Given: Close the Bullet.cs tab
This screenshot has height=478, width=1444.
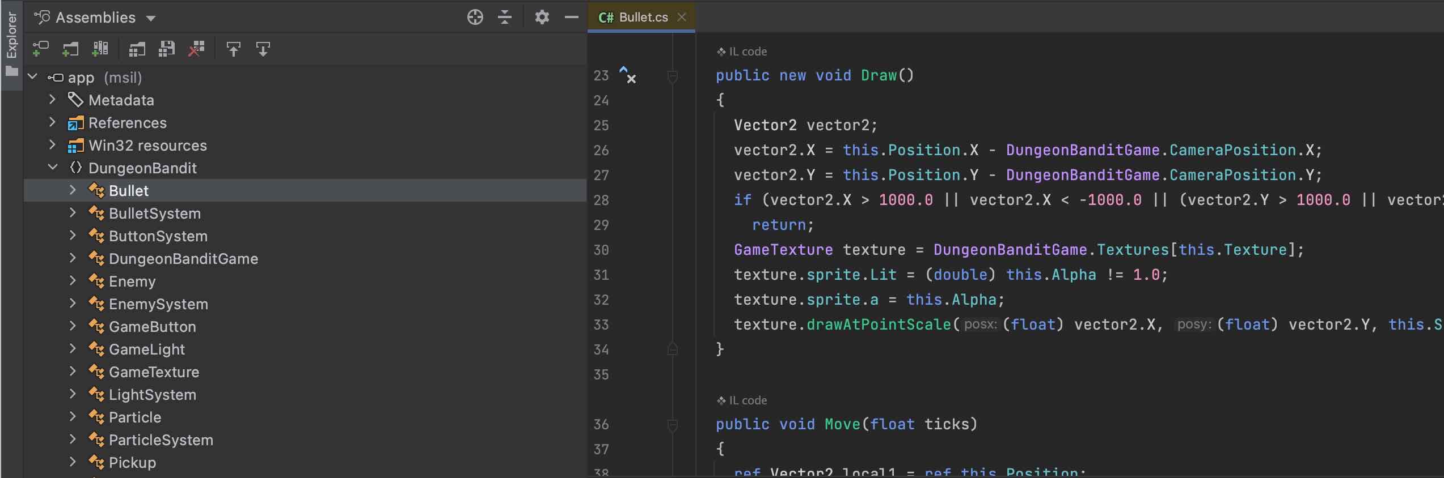Looking at the screenshot, I should coord(682,18).
